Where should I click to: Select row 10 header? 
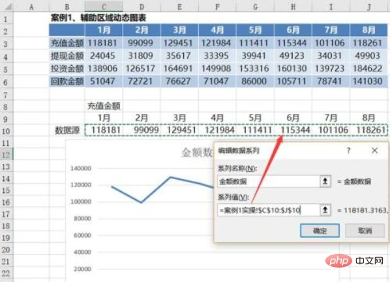pyautogui.click(x=6, y=131)
